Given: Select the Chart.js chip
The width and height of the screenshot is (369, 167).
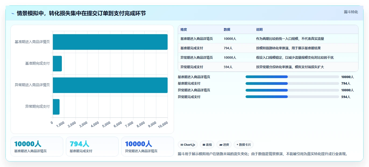Looking at the screenshot, I should pyautogui.click(x=188, y=145).
